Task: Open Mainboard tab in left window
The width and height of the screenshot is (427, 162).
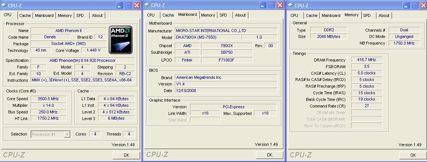Action: click(x=44, y=15)
